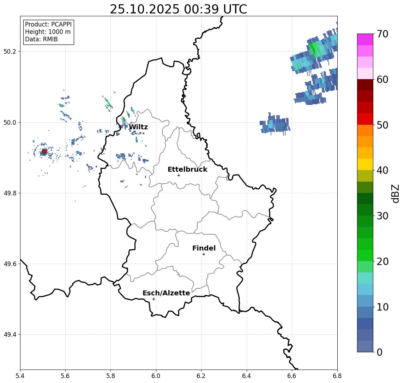Click the cross marker below Wiltz
Viewport: 404px width, 383px height.
(140, 133)
